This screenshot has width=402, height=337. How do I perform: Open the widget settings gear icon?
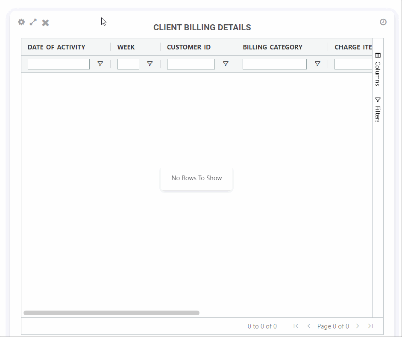pyautogui.click(x=21, y=22)
